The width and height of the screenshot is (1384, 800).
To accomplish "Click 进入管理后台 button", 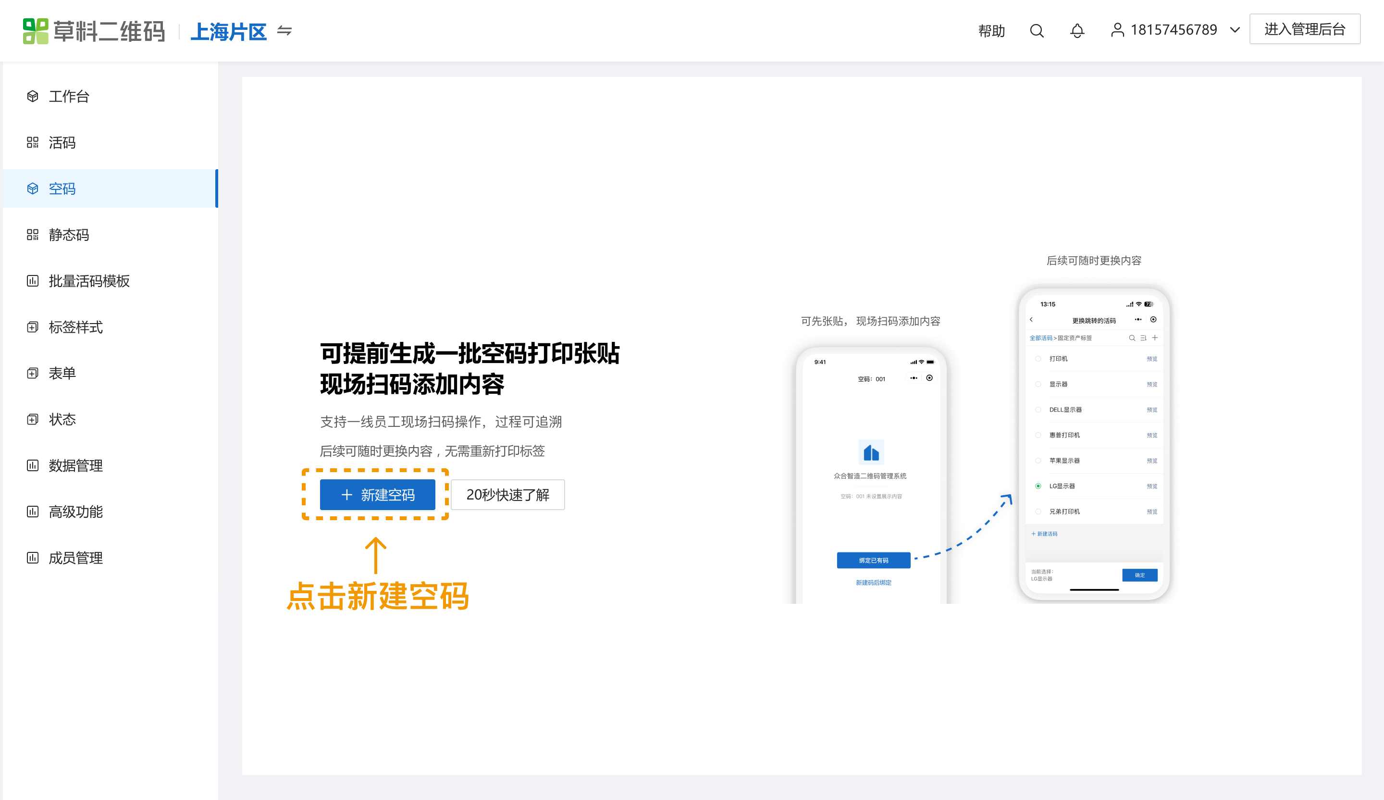I will click(1304, 29).
